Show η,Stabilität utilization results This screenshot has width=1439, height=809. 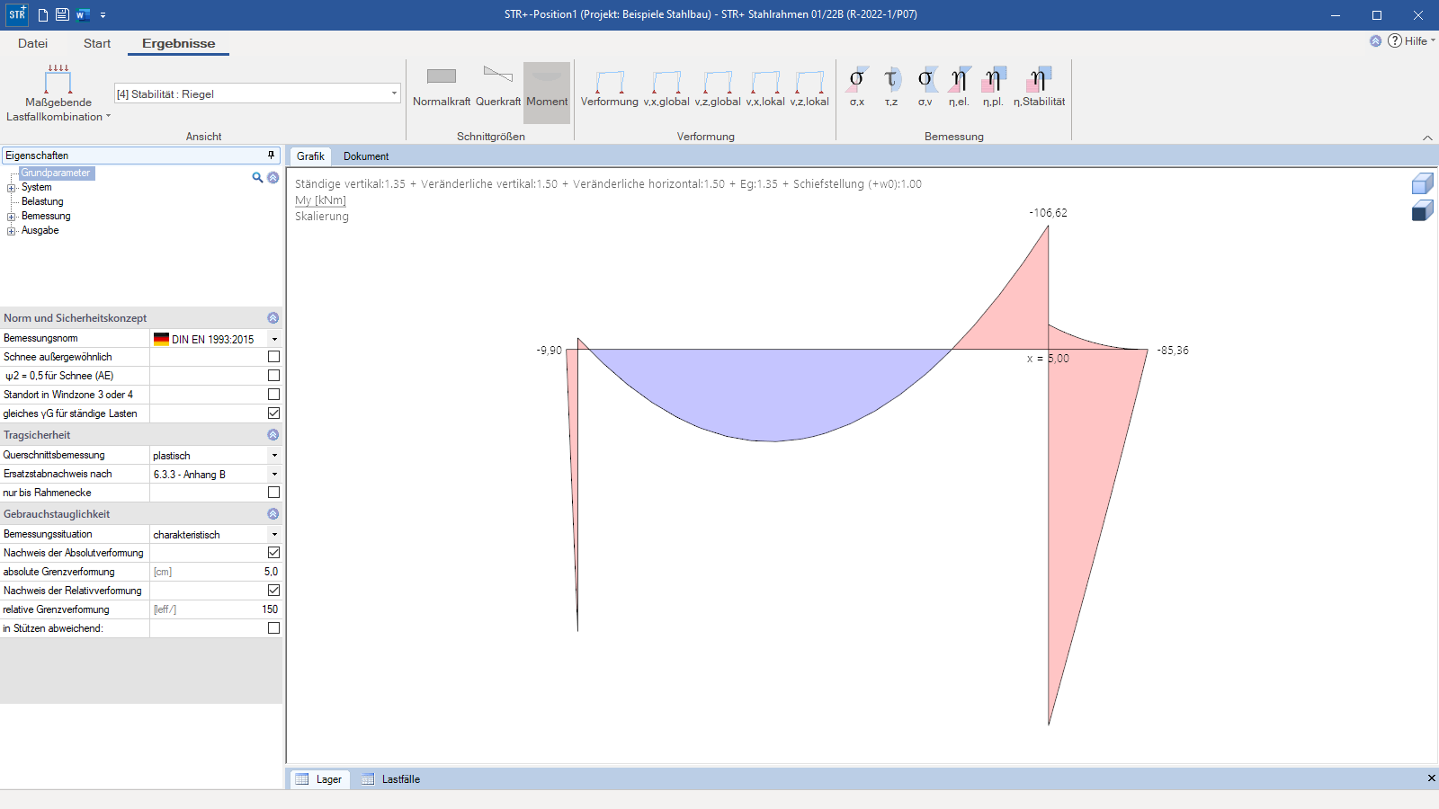(1039, 87)
